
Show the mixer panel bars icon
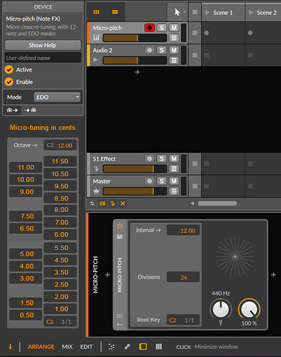click(x=159, y=347)
